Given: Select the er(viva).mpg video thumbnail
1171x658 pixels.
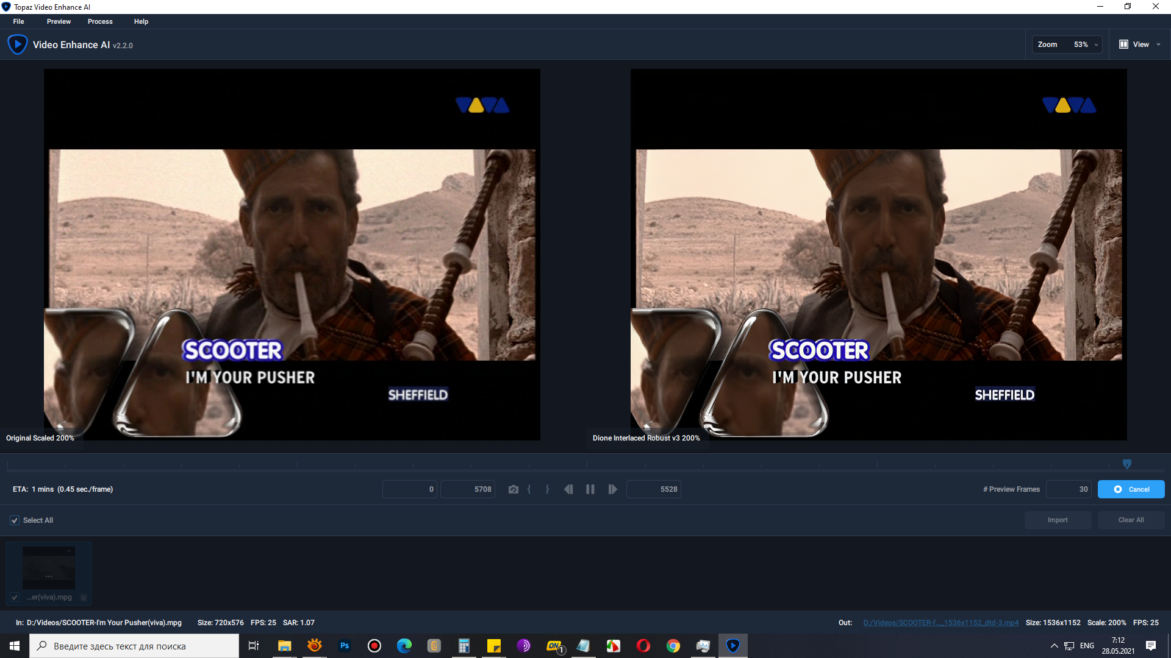Looking at the screenshot, I should 49,567.
